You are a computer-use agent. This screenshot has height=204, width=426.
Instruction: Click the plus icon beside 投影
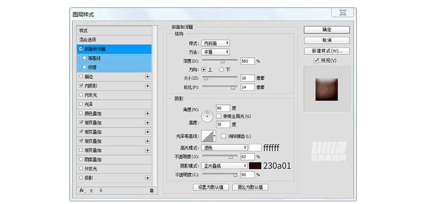click(148, 178)
